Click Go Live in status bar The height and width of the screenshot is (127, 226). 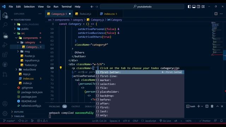point(165,121)
